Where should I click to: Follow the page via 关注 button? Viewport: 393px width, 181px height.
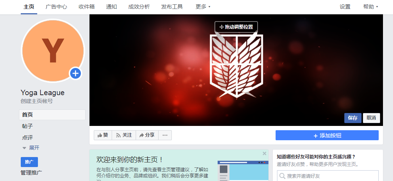124,135
